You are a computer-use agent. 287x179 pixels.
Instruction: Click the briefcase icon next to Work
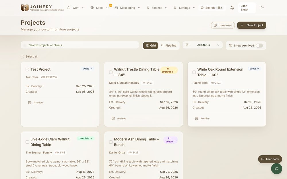coord(69,8)
